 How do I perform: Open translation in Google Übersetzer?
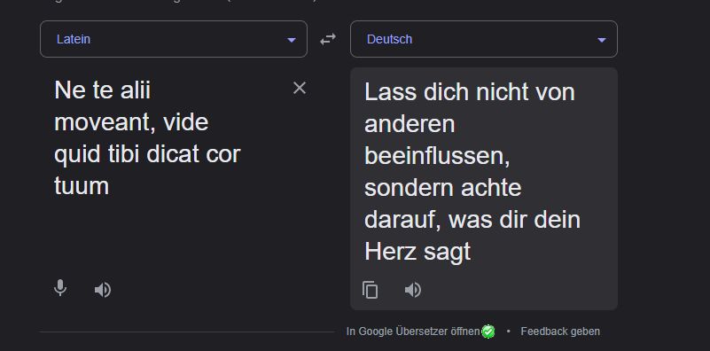(x=413, y=331)
